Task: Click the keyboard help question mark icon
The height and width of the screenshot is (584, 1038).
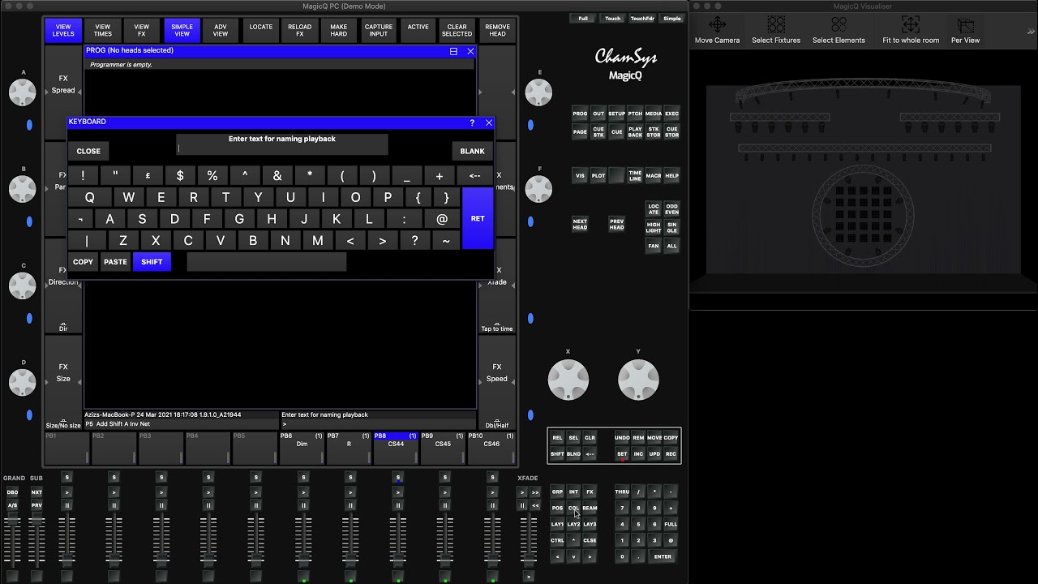Action: (x=472, y=122)
